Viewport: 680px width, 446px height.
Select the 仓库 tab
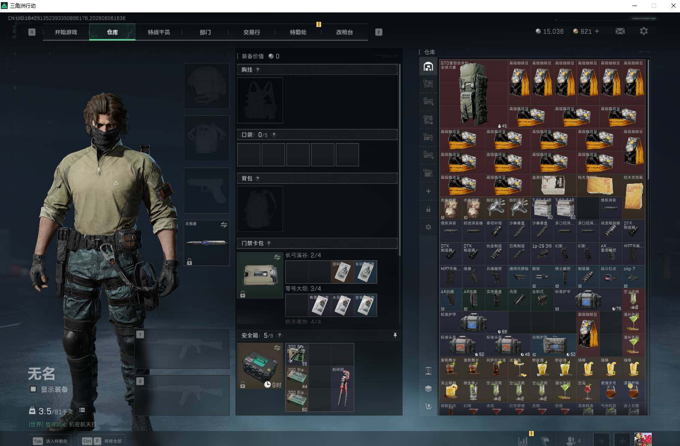(x=112, y=32)
